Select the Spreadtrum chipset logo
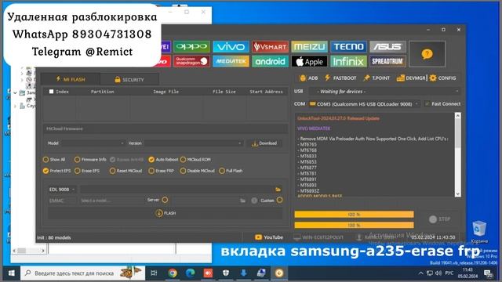The width and height of the screenshot is (502, 282). 387,61
